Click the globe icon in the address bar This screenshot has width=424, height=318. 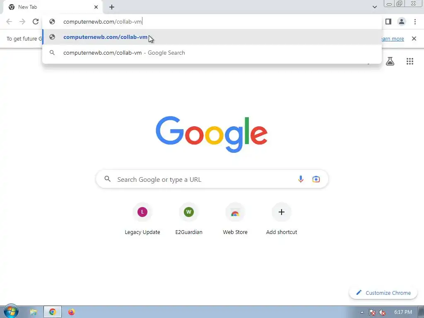pos(52,22)
